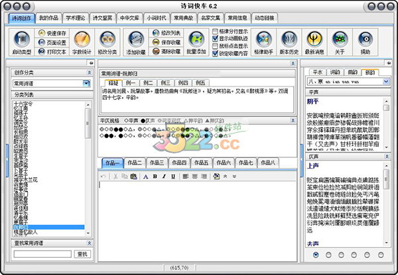Click the cut scissors icon

(115, 177)
